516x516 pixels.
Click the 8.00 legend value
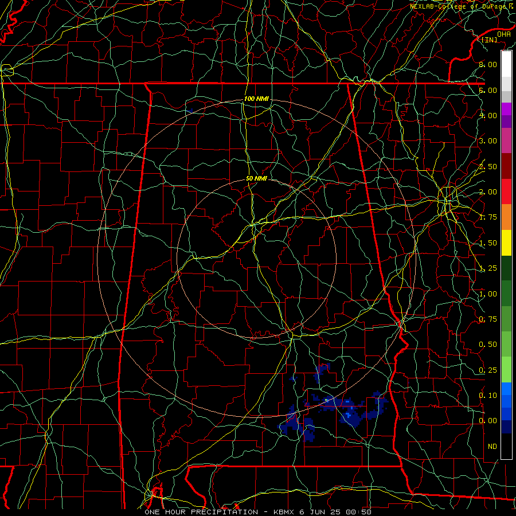click(488, 64)
